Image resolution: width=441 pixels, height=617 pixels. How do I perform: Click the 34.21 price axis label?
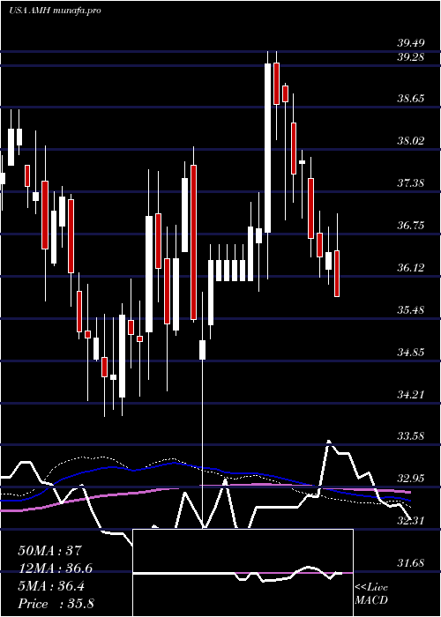411,394
